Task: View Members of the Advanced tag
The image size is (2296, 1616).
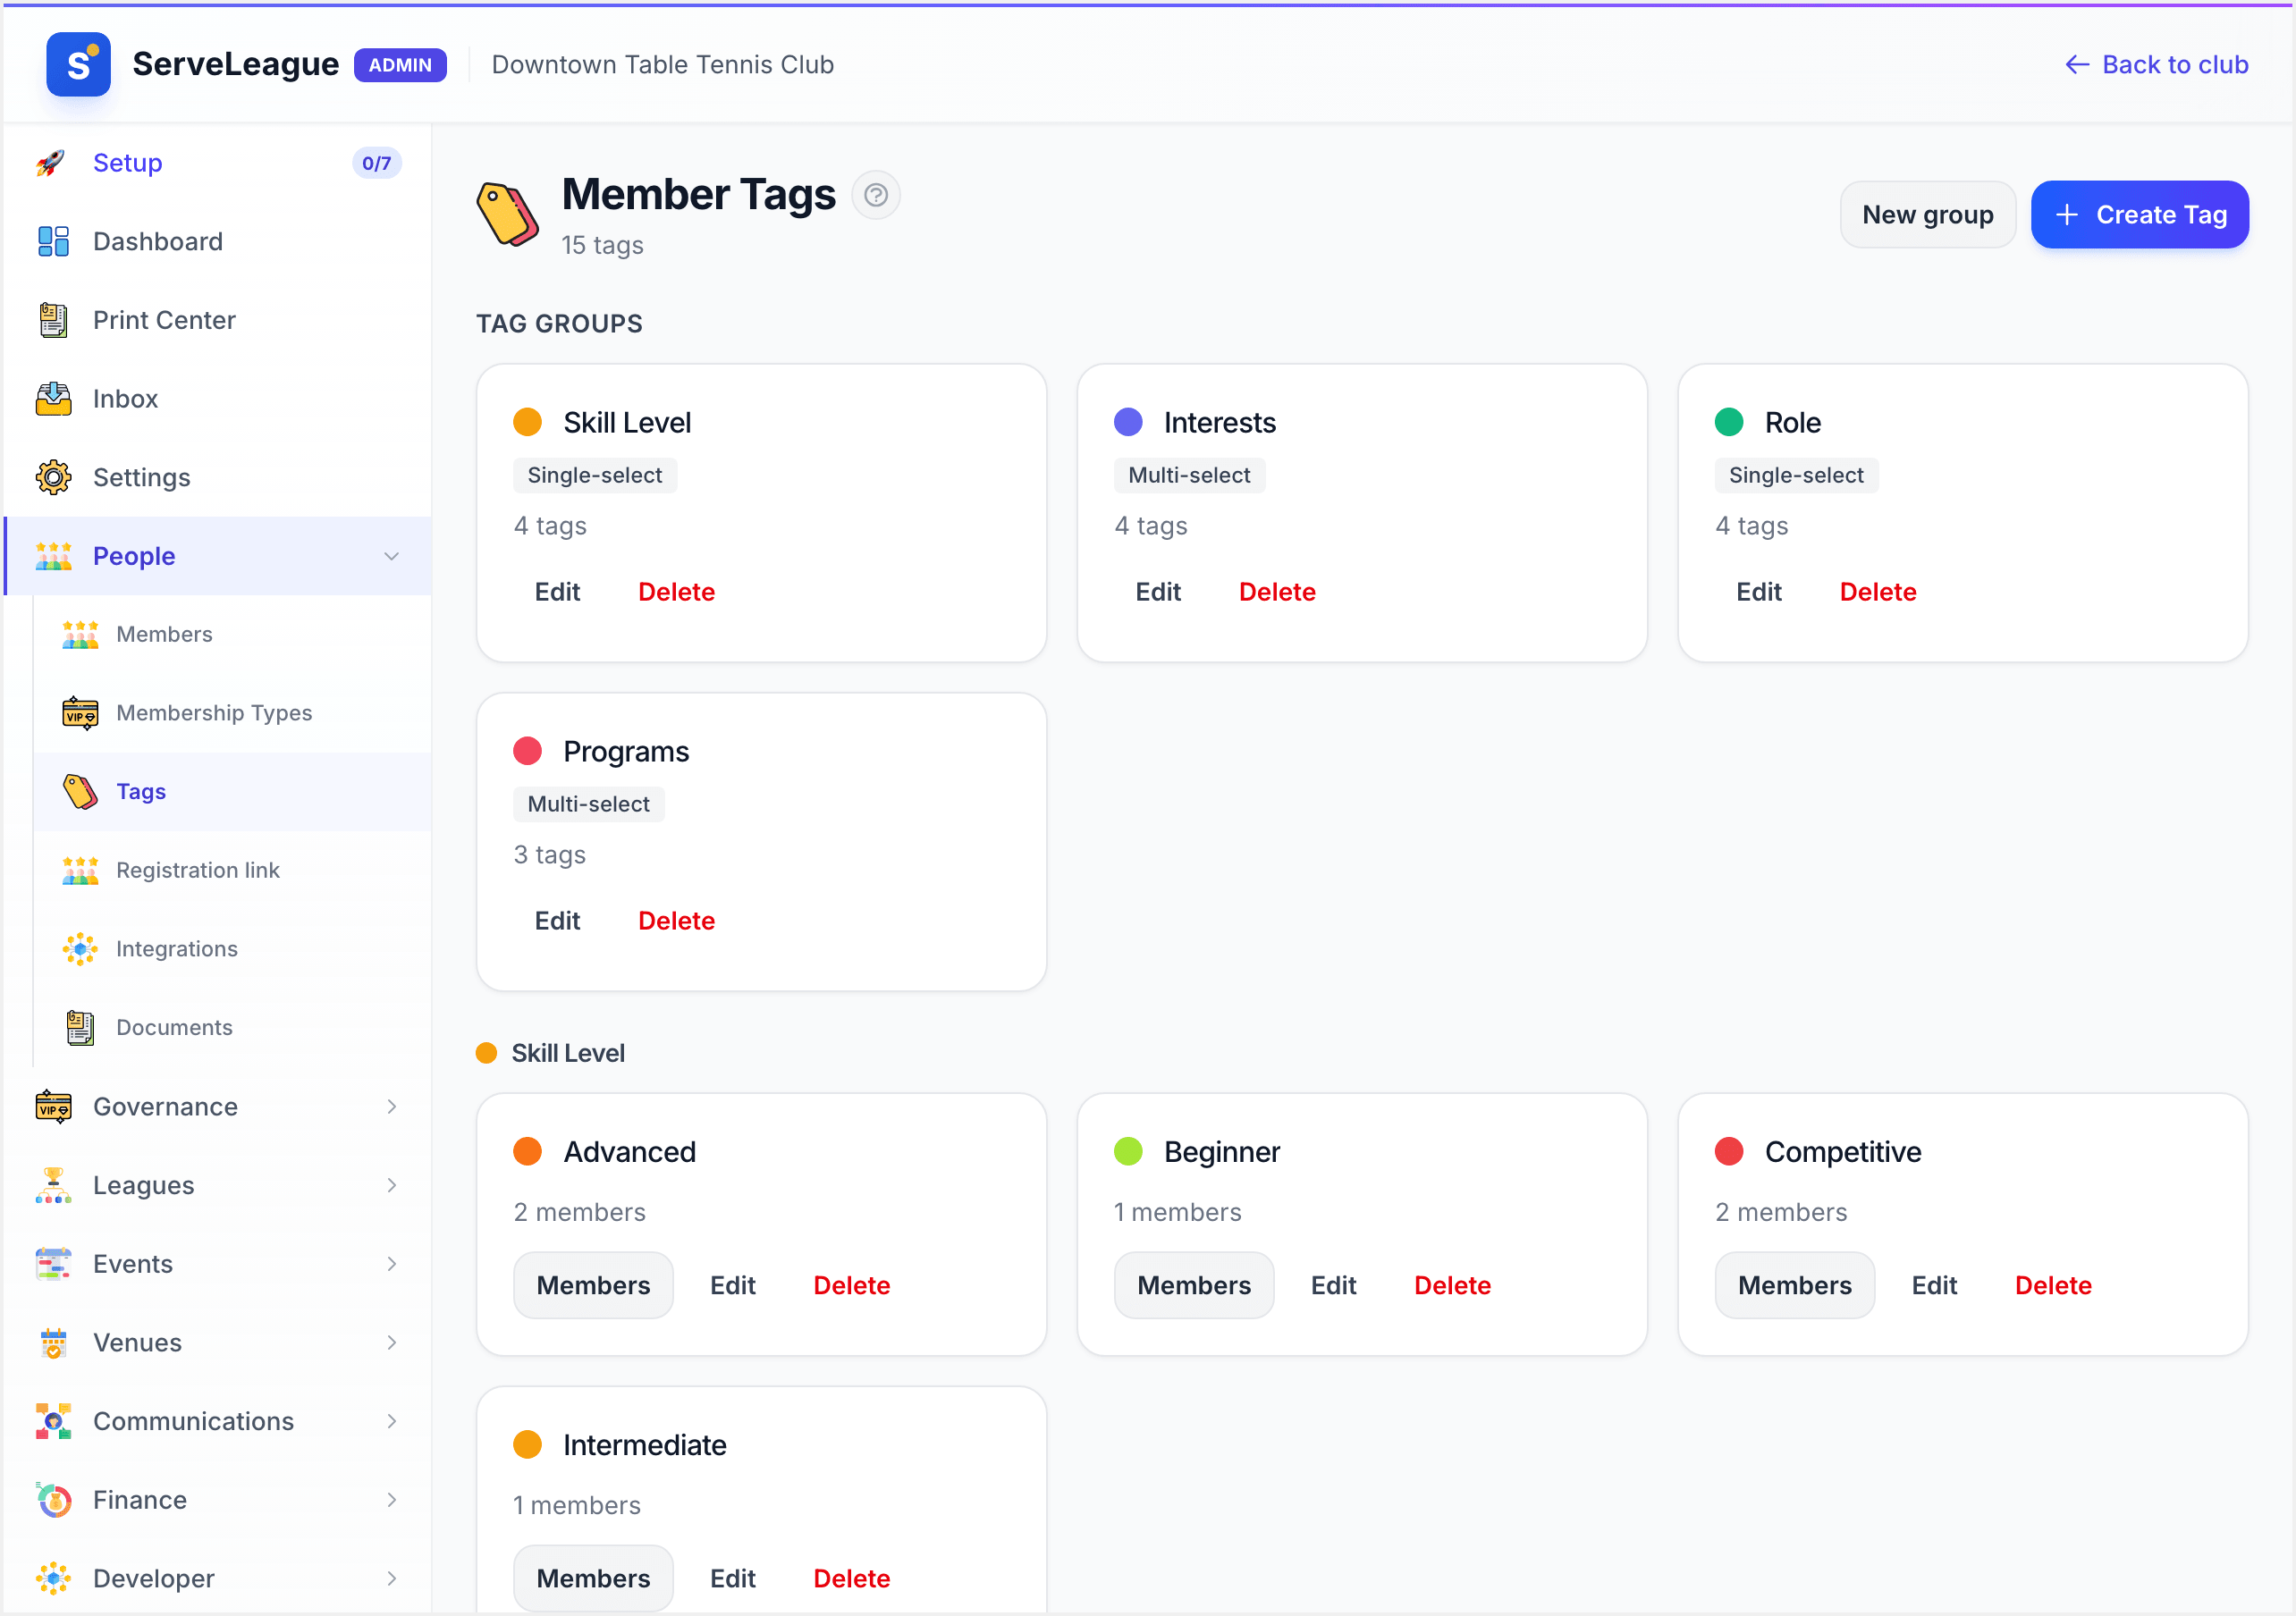Action: pos(593,1285)
